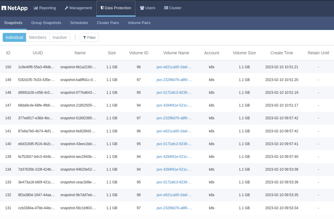The width and height of the screenshot is (334, 219).
Task: Sort by the Account column header
Action: 211,53
